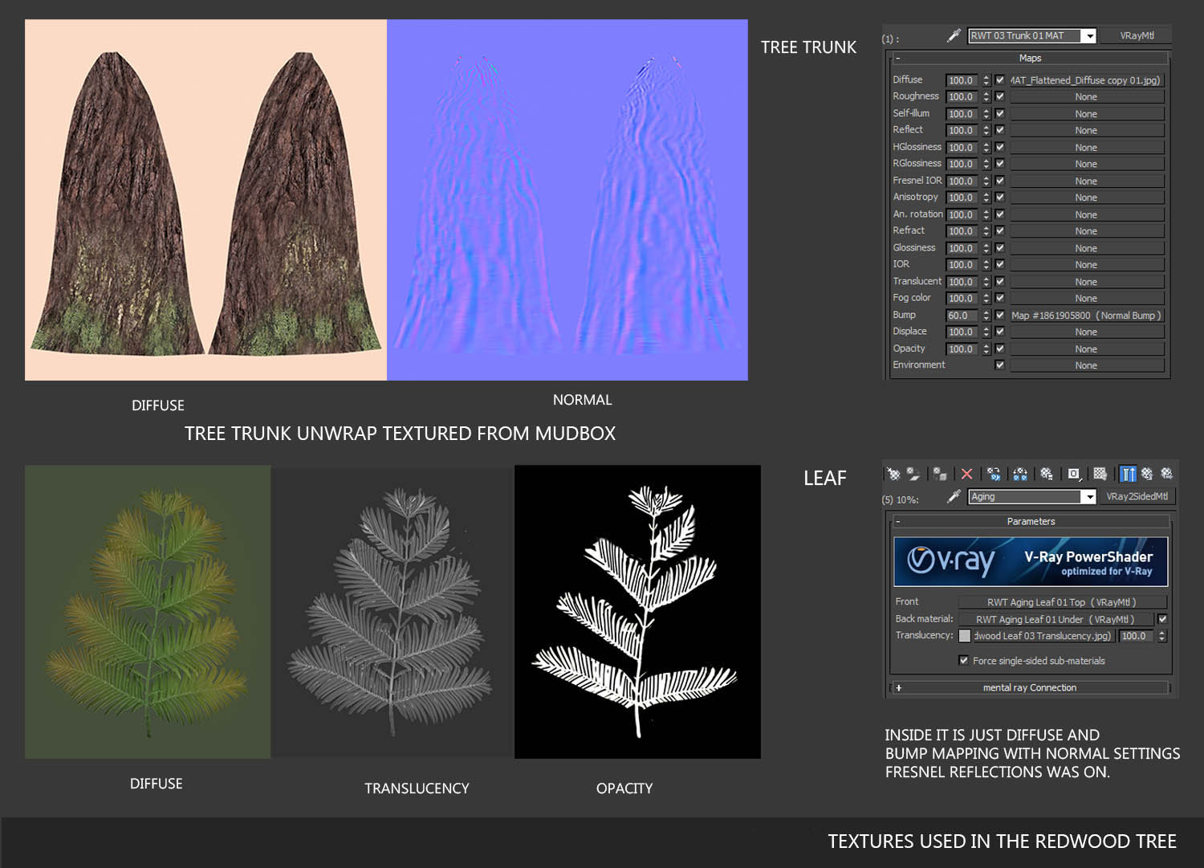The width and height of the screenshot is (1204, 868).
Task: Open Front material RWT Aging Leaf 01 Top
Action: pyautogui.click(x=1061, y=602)
